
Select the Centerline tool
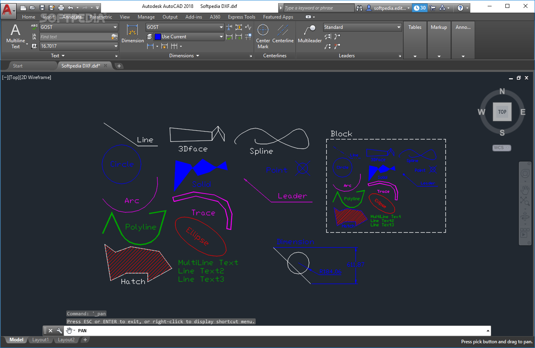283,34
